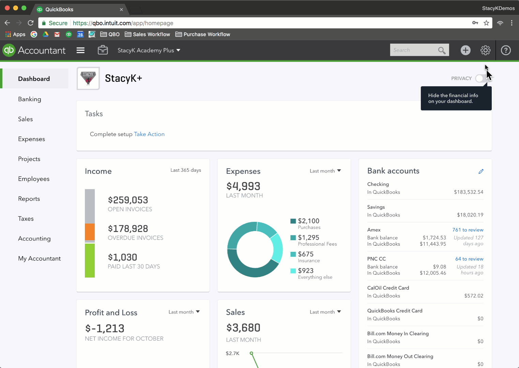519x368 pixels.
Task: Open the Google bookmark icon
Action: pyautogui.click(x=34, y=34)
